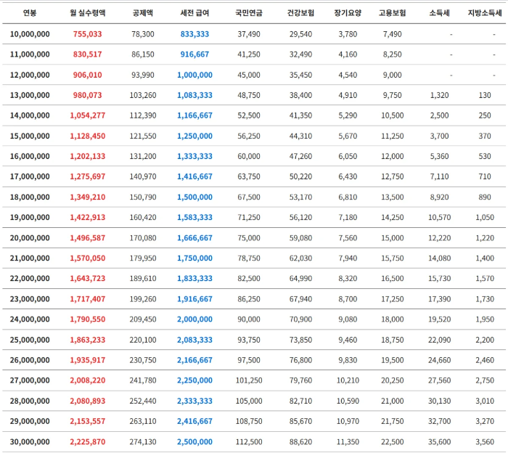Viewport: 508px width, 453px height.
Task: Select the 24,000,000 salary cell
Action: [x=30, y=319]
